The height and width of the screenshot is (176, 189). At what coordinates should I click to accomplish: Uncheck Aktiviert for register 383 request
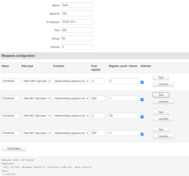pos(142,134)
